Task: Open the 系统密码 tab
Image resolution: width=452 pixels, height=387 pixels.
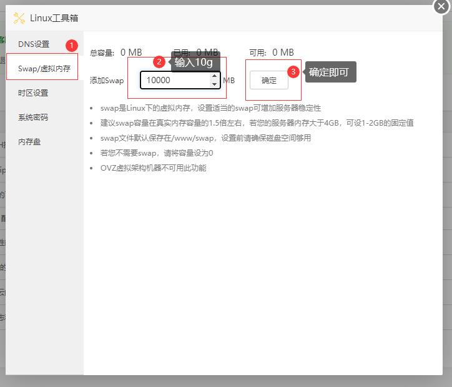Action: click(33, 117)
